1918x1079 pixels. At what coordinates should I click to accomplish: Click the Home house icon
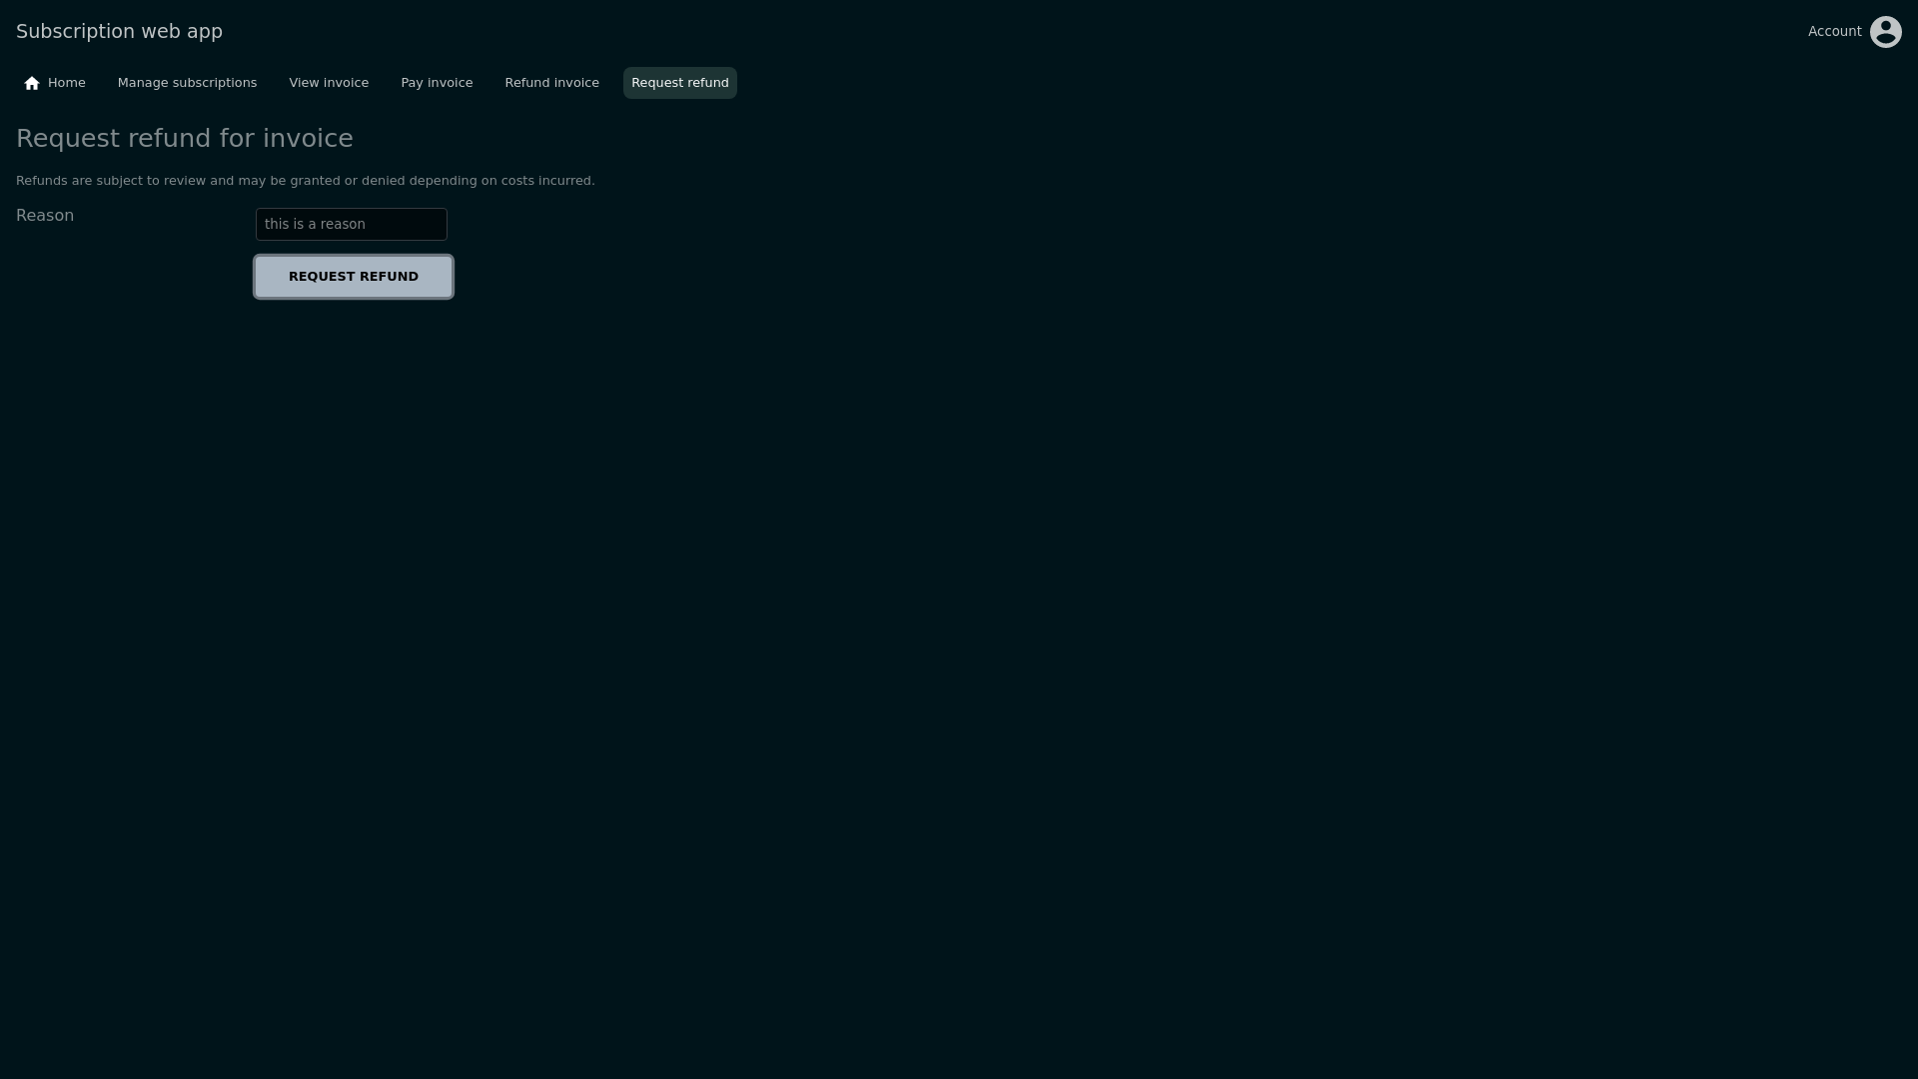(32, 83)
